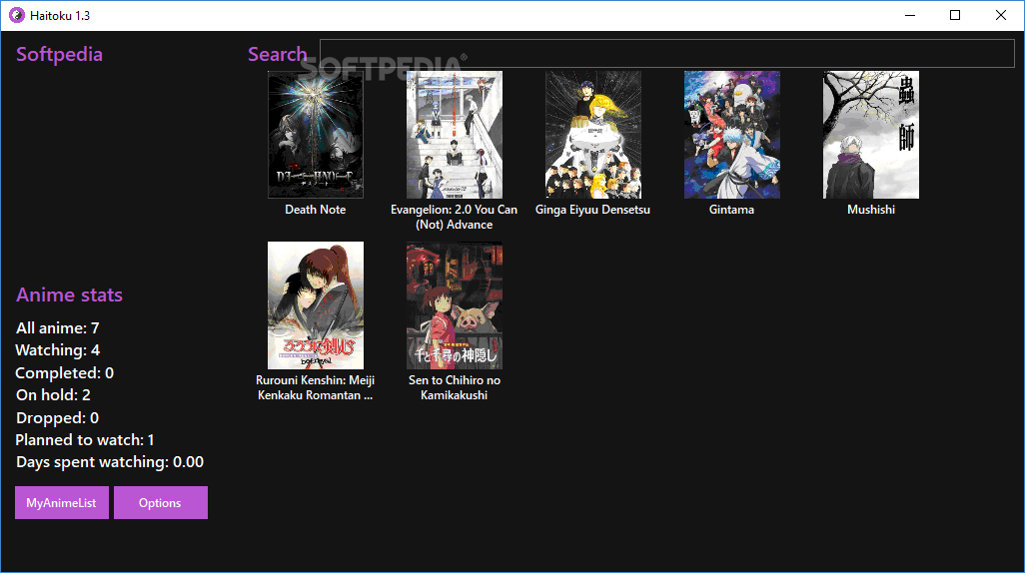Open the Death Note cover thumbnail
The height and width of the screenshot is (573, 1025).
(315, 135)
